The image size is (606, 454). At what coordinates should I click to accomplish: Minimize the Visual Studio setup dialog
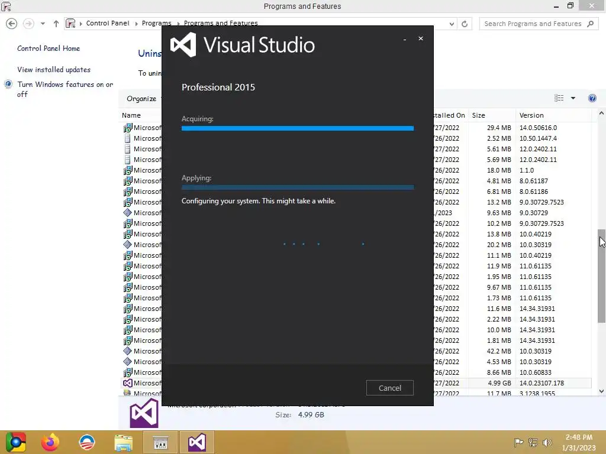click(x=405, y=39)
